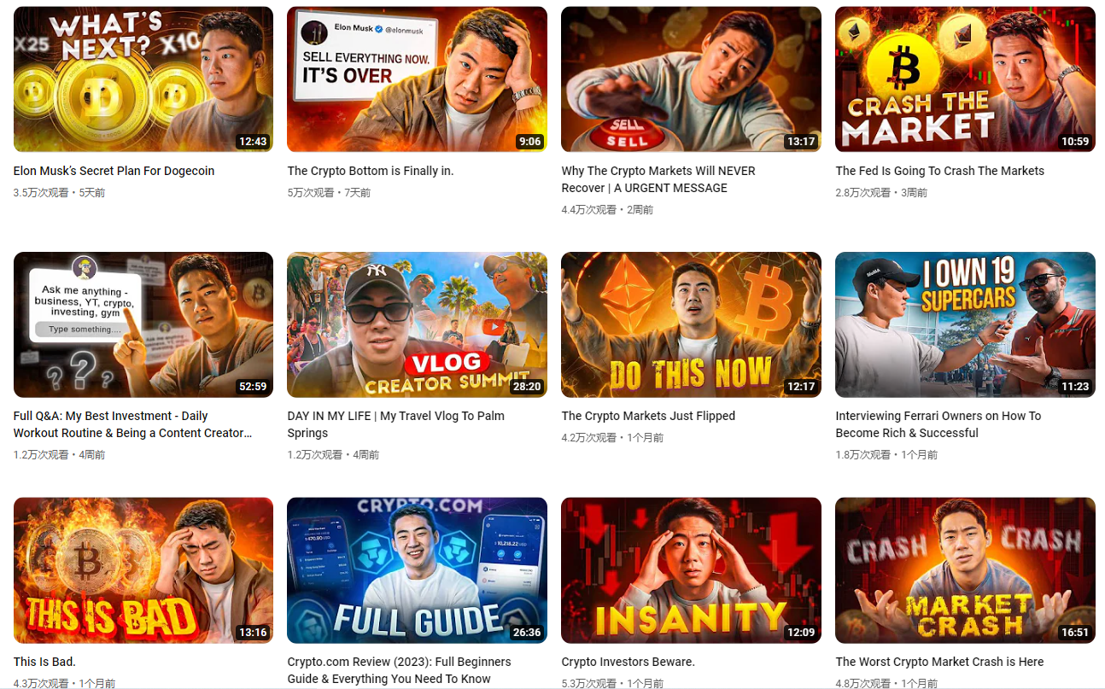Open the "VLOG Creator Summit" Palm Springs thumbnail
The height and width of the screenshot is (689, 1105).
417,324
